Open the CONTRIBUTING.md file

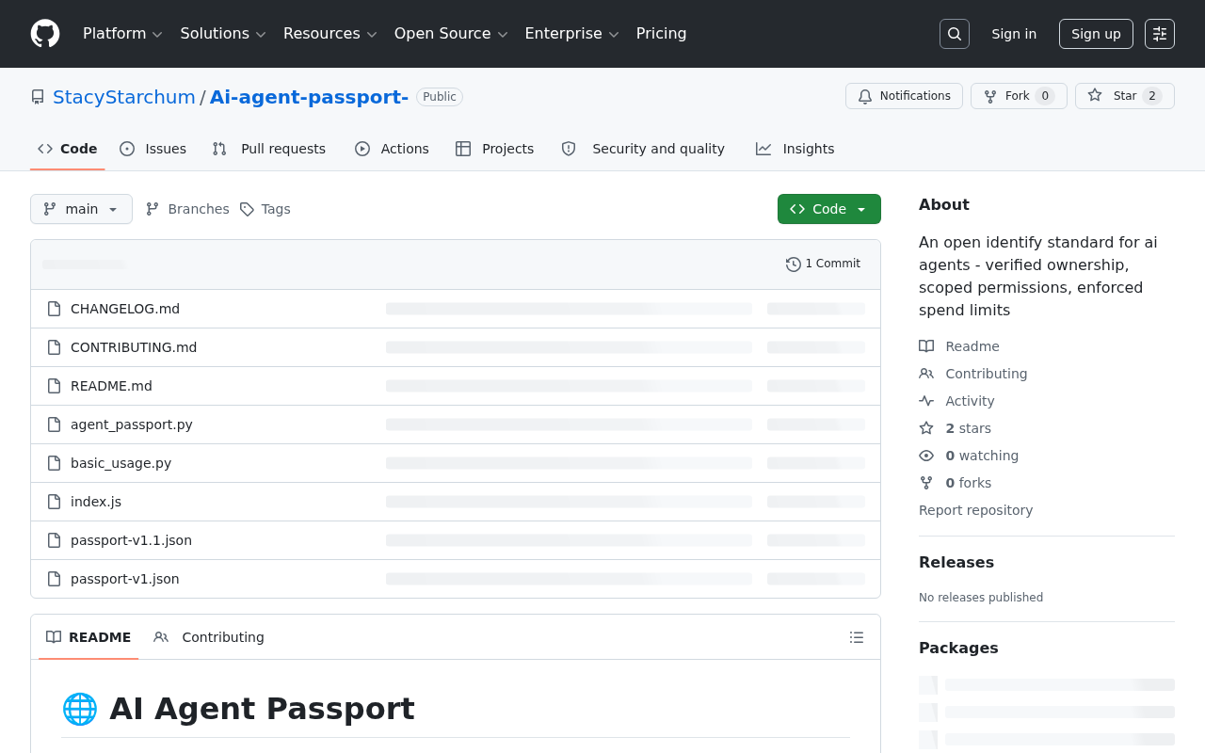(x=134, y=347)
